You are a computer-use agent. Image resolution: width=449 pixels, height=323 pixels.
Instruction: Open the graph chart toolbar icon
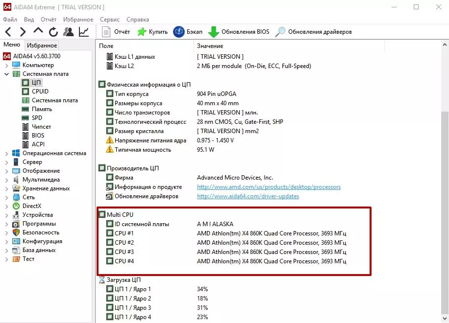(84, 32)
